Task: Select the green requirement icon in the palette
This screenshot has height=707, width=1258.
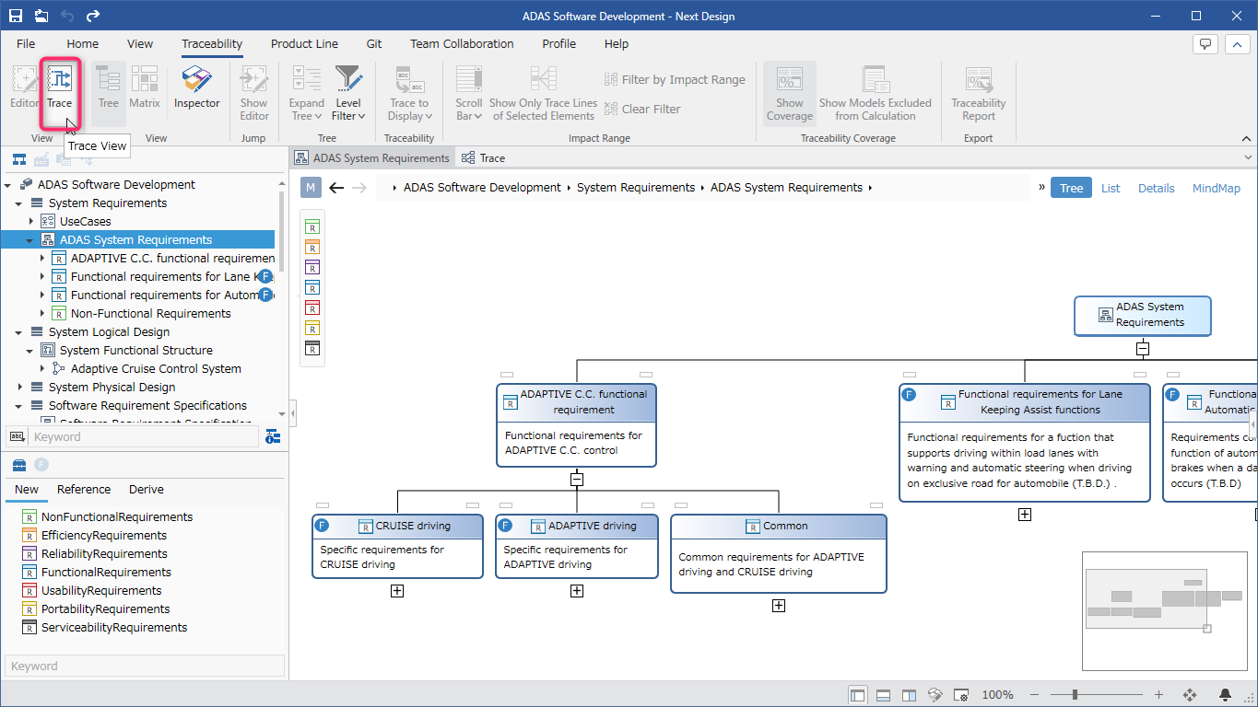Action: coord(312,226)
